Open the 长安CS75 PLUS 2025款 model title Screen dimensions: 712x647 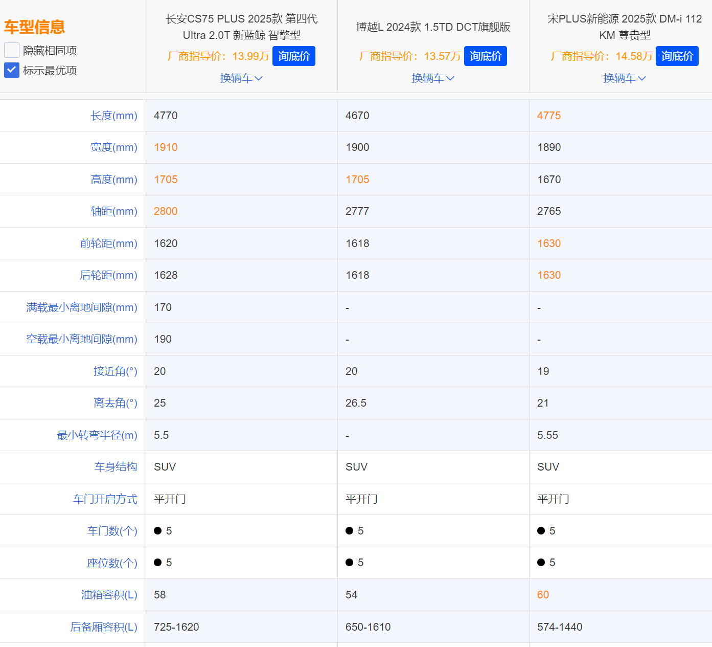coord(242,27)
